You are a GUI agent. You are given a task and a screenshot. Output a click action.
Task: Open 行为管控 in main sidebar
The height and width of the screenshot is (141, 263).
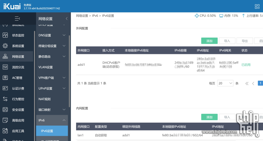coord(18,99)
